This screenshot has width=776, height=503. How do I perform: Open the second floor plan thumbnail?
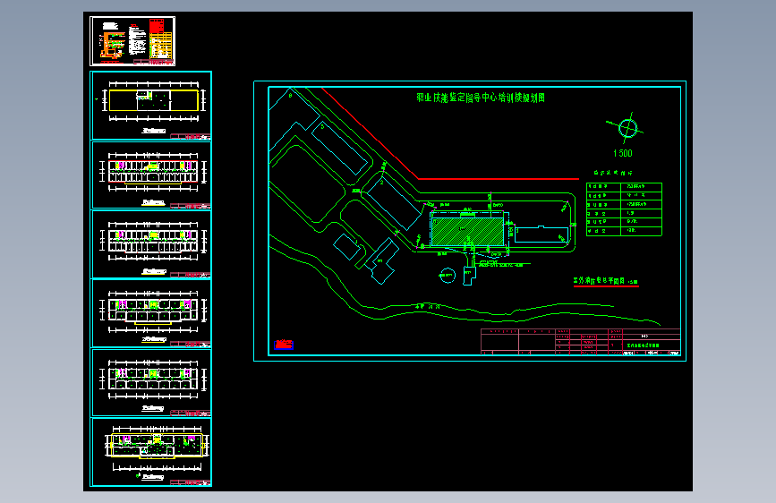(x=151, y=175)
